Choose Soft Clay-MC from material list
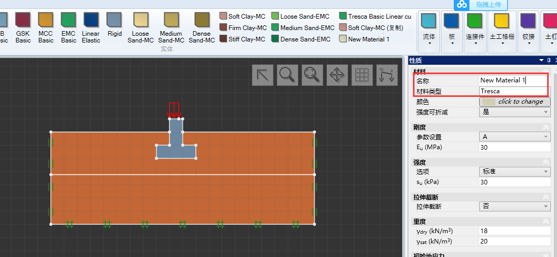Viewport: 557px width, 257px height. (243, 17)
